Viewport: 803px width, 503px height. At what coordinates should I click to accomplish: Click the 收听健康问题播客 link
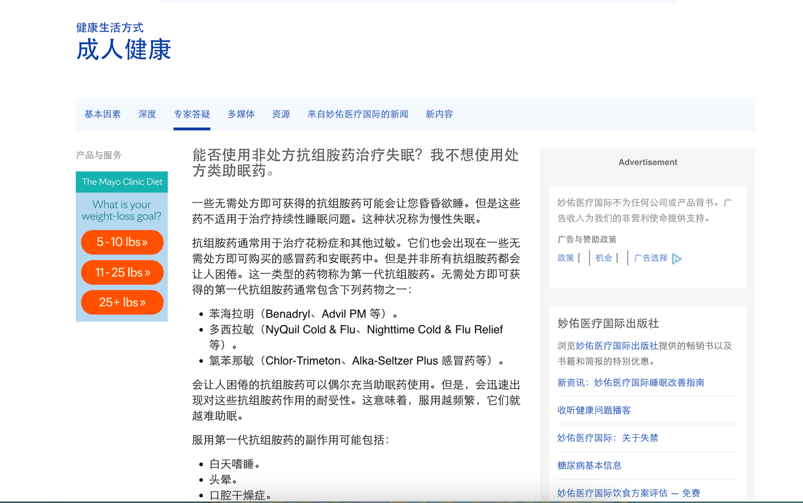click(x=594, y=410)
